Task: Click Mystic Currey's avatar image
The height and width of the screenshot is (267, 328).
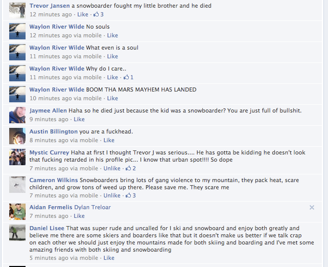Action: click(17, 157)
